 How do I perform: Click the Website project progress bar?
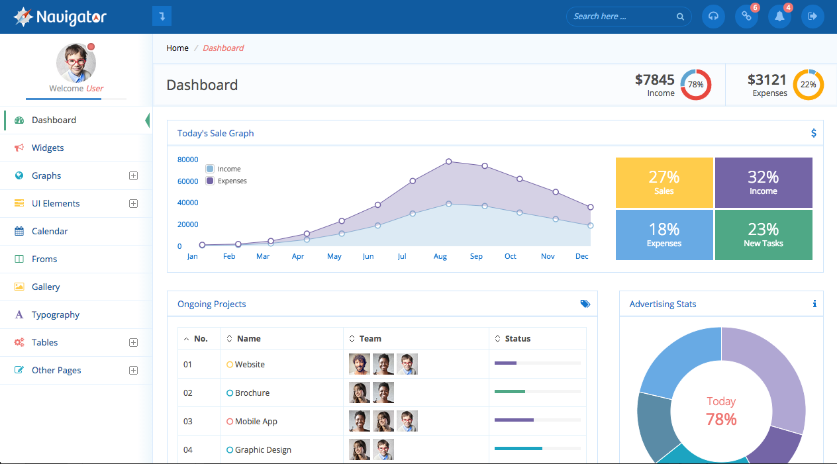pos(537,363)
